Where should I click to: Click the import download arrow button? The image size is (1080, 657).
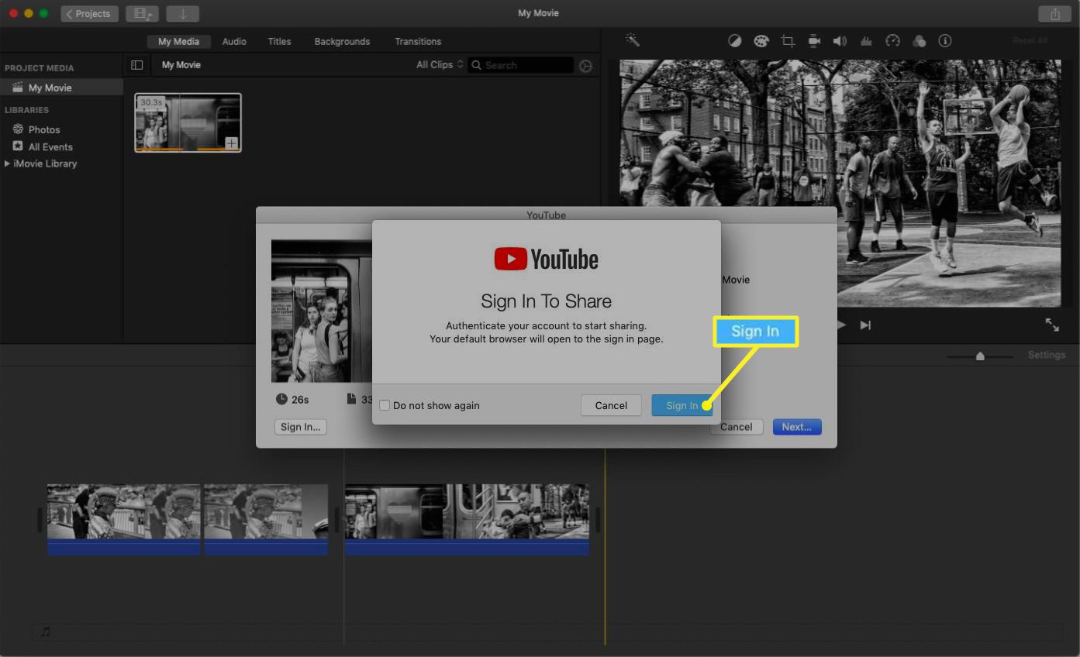pos(182,14)
